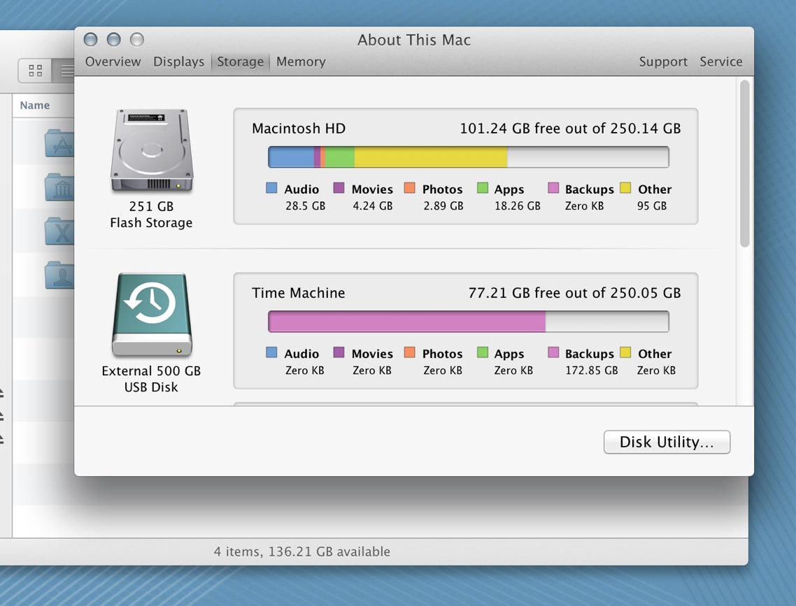The width and height of the screenshot is (796, 606).
Task: Click the Backups pink swatch under Time Machine
Action: pos(553,352)
